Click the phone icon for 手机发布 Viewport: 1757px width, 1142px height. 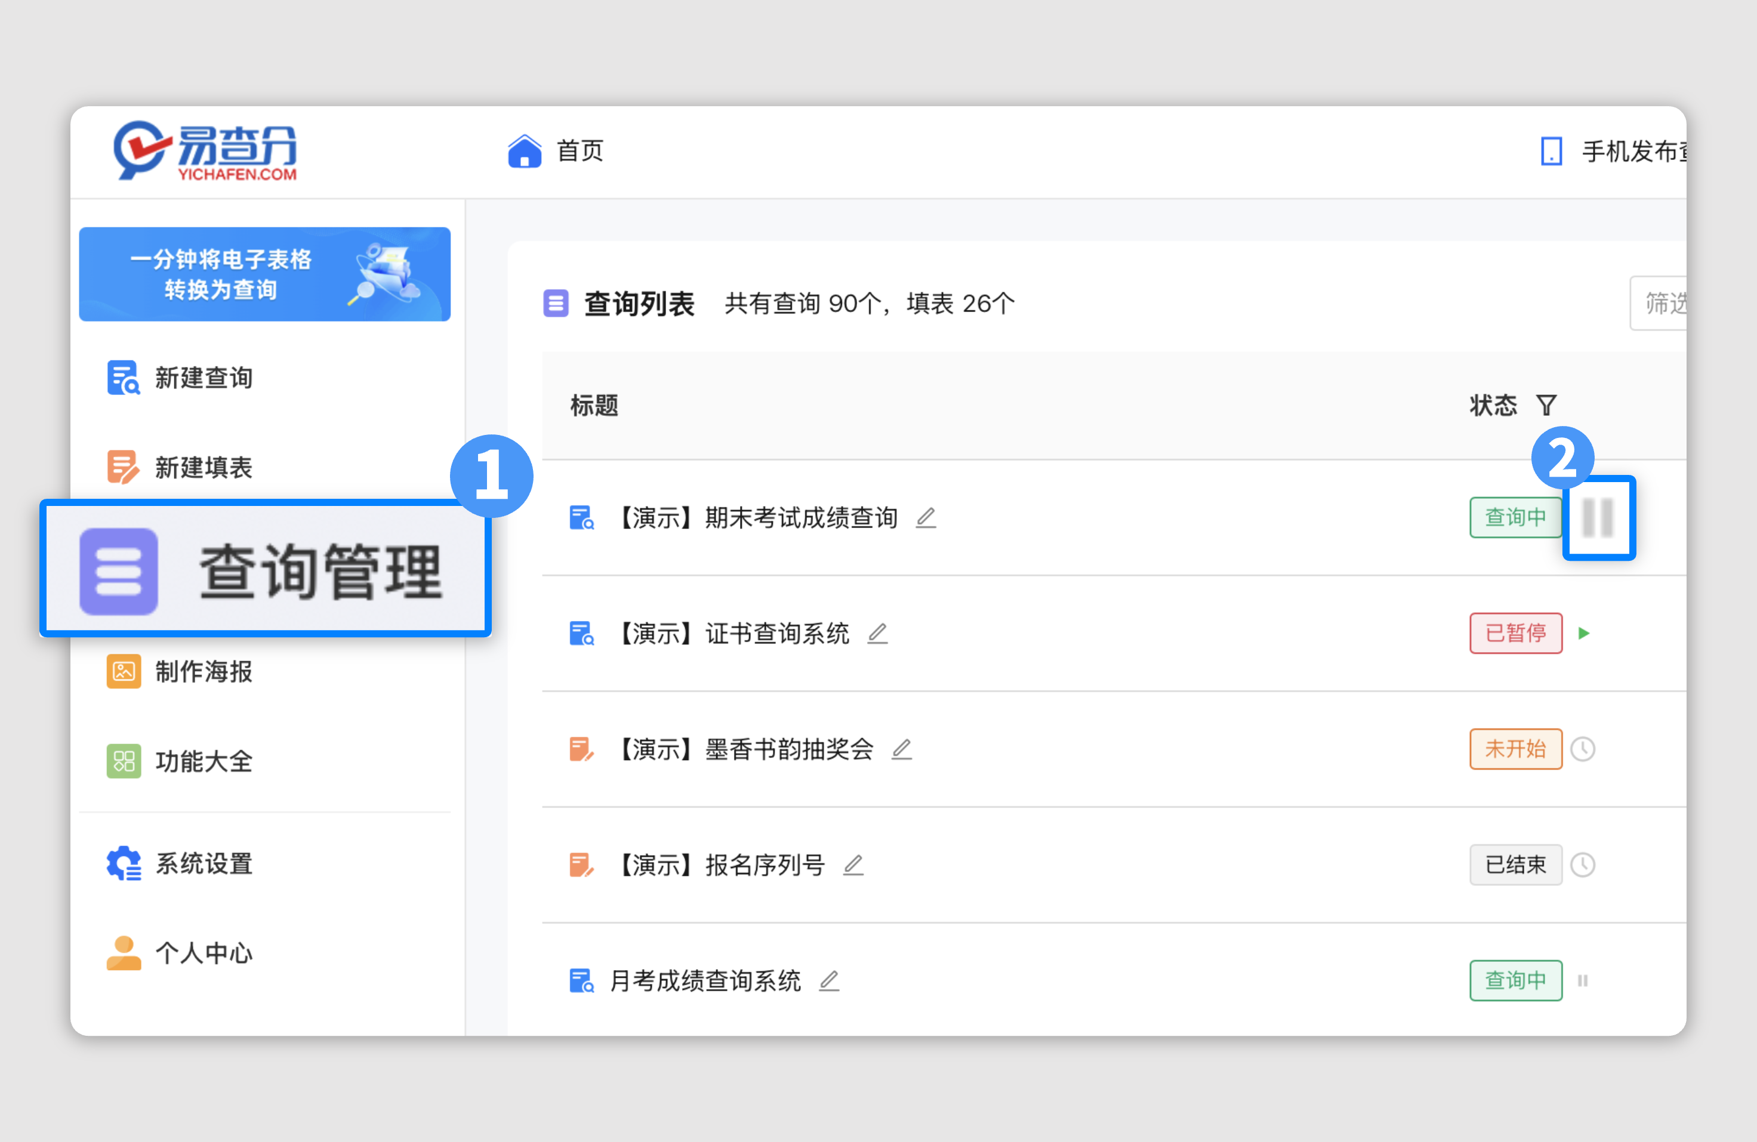click(x=1551, y=152)
